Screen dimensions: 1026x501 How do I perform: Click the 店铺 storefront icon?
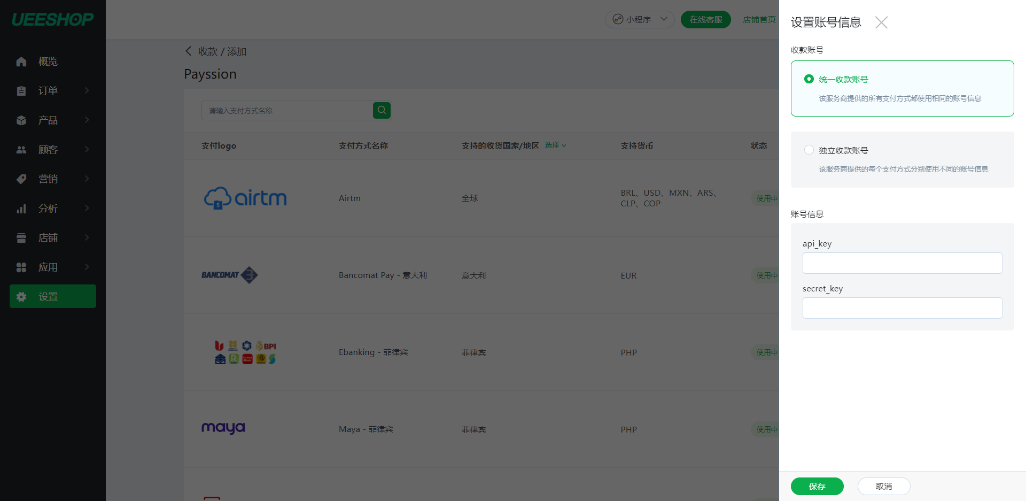click(x=21, y=238)
